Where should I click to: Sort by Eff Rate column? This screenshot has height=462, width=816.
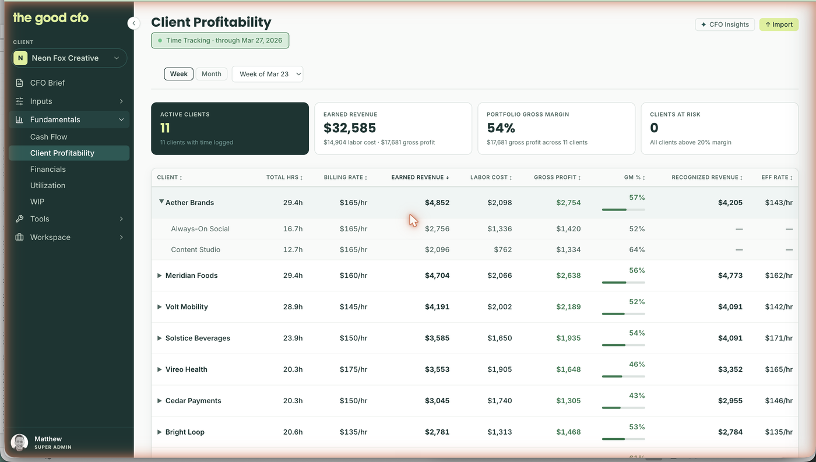click(777, 178)
